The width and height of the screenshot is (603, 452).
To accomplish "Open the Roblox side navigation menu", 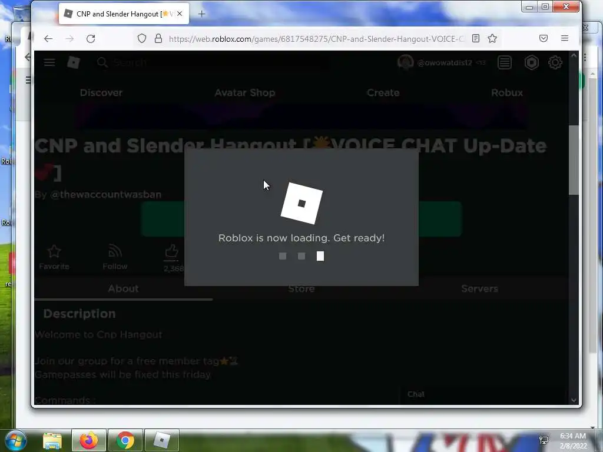I will click(x=49, y=62).
